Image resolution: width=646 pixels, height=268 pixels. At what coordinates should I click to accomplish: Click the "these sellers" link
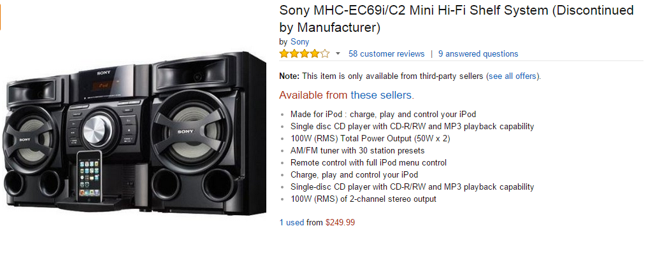coord(381,95)
